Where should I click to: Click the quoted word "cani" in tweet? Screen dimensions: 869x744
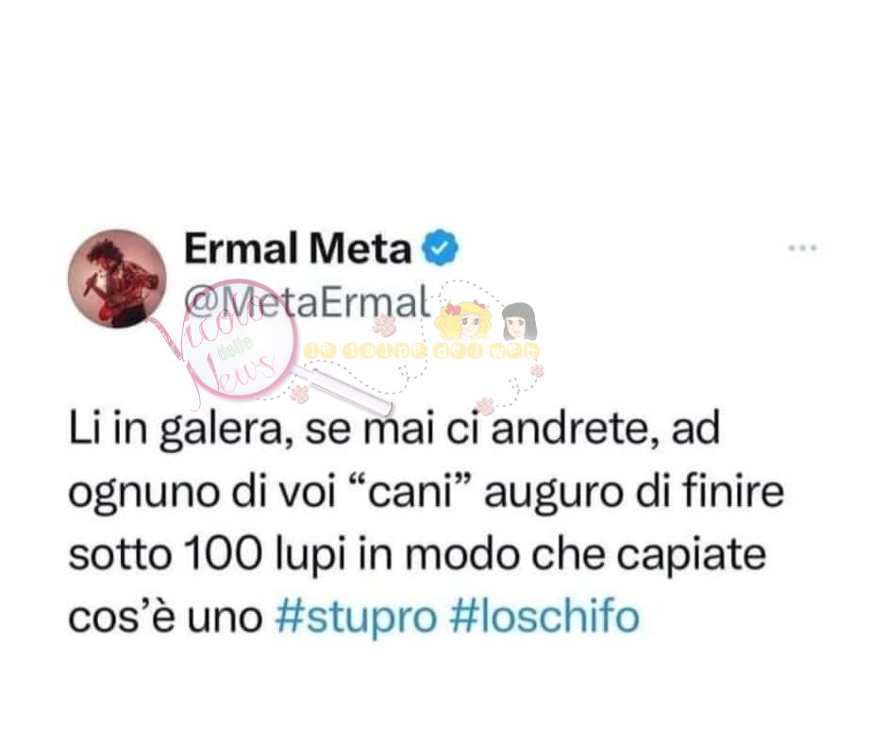tap(411, 491)
